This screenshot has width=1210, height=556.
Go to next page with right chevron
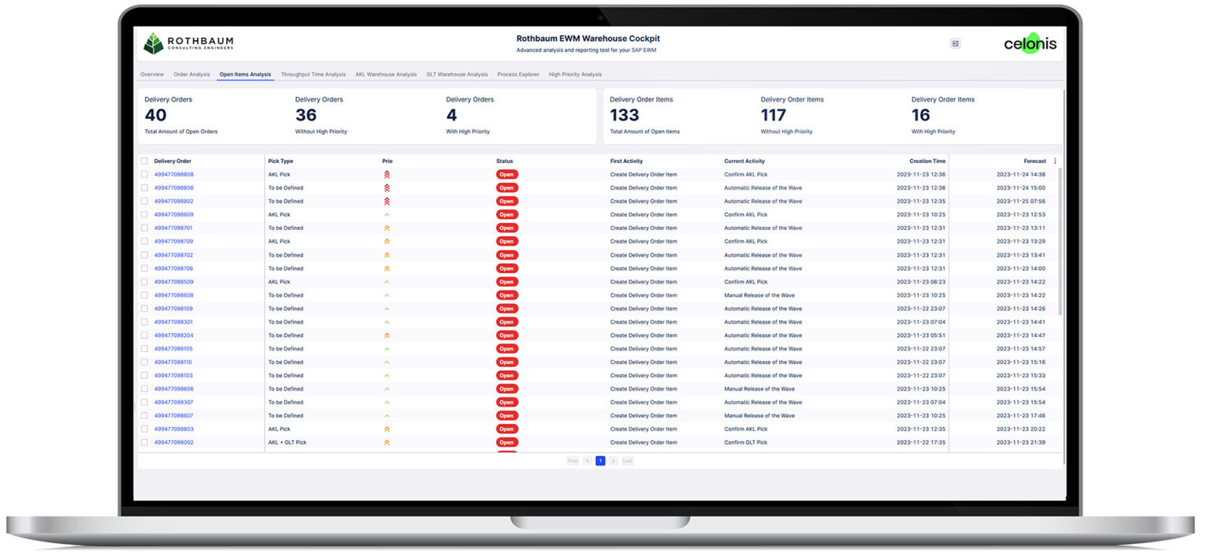coord(613,461)
